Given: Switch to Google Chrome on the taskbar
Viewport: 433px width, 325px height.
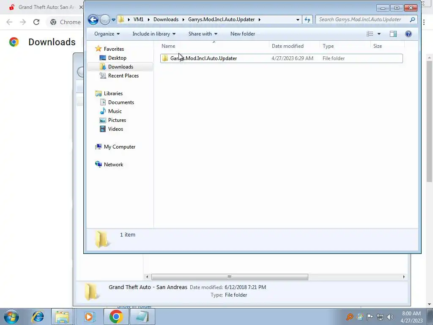Looking at the screenshot, I should [116, 317].
